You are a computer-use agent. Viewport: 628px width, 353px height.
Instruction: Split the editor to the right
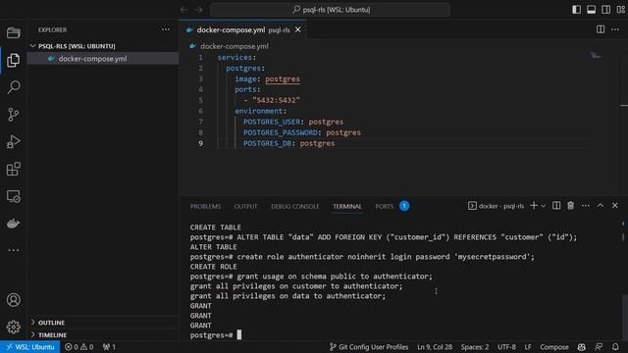pyautogui.click(x=601, y=29)
